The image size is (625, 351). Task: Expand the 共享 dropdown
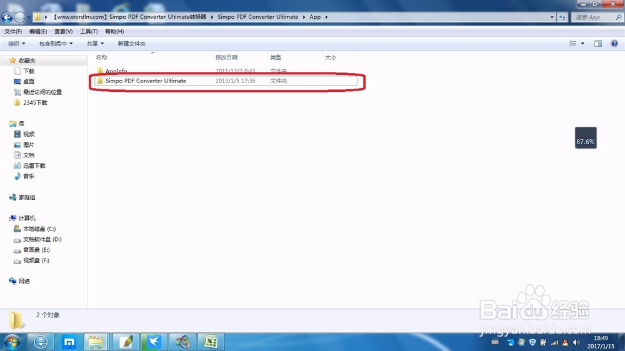pyautogui.click(x=95, y=44)
